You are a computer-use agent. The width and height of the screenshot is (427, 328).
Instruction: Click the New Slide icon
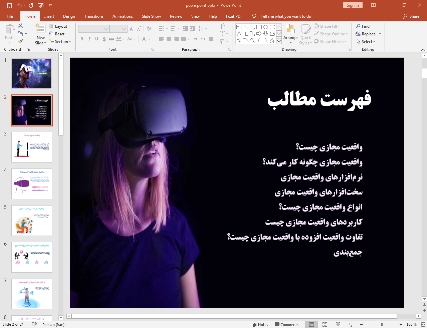40,29
